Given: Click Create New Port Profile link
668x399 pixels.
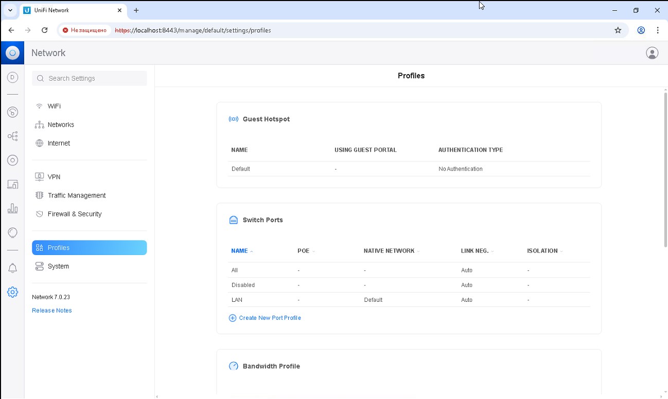Looking at the screenshot, I should point(270,318).
